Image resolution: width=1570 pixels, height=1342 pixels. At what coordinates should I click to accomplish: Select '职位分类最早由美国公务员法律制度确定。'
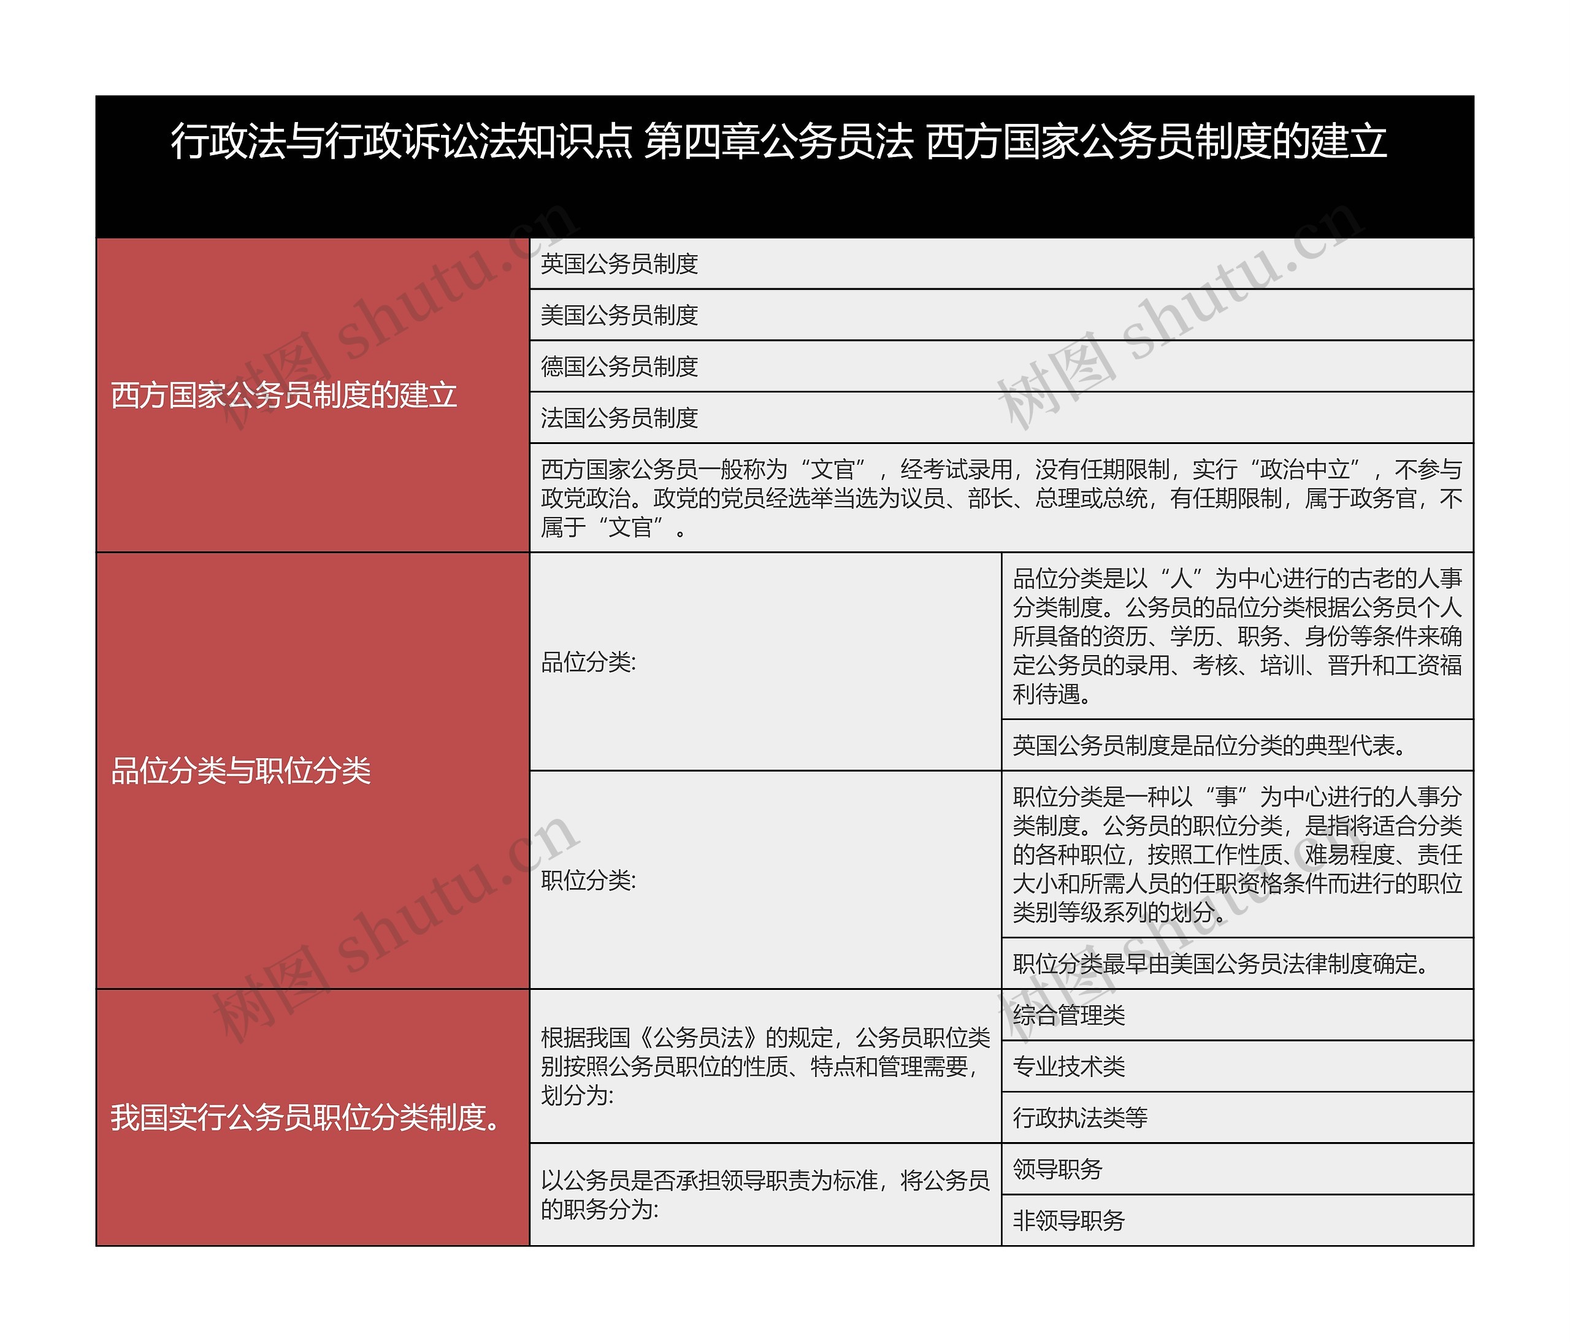[x=1238, y=964]
